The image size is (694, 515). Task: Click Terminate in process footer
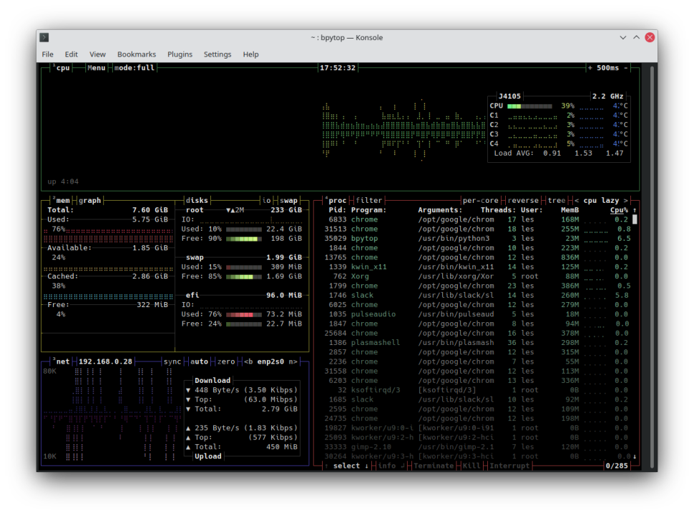(x=434, y=466)
